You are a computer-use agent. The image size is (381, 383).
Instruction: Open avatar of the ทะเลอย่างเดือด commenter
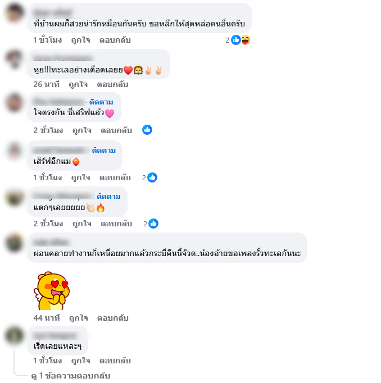click(x=14, y=58)
